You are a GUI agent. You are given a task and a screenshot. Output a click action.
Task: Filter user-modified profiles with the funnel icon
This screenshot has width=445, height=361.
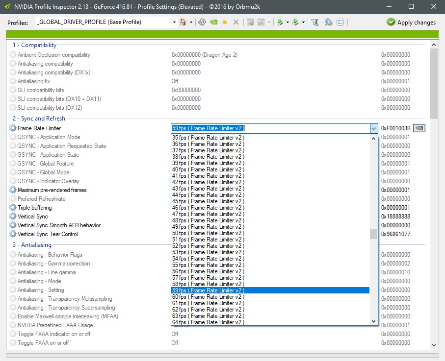(314, 22)
